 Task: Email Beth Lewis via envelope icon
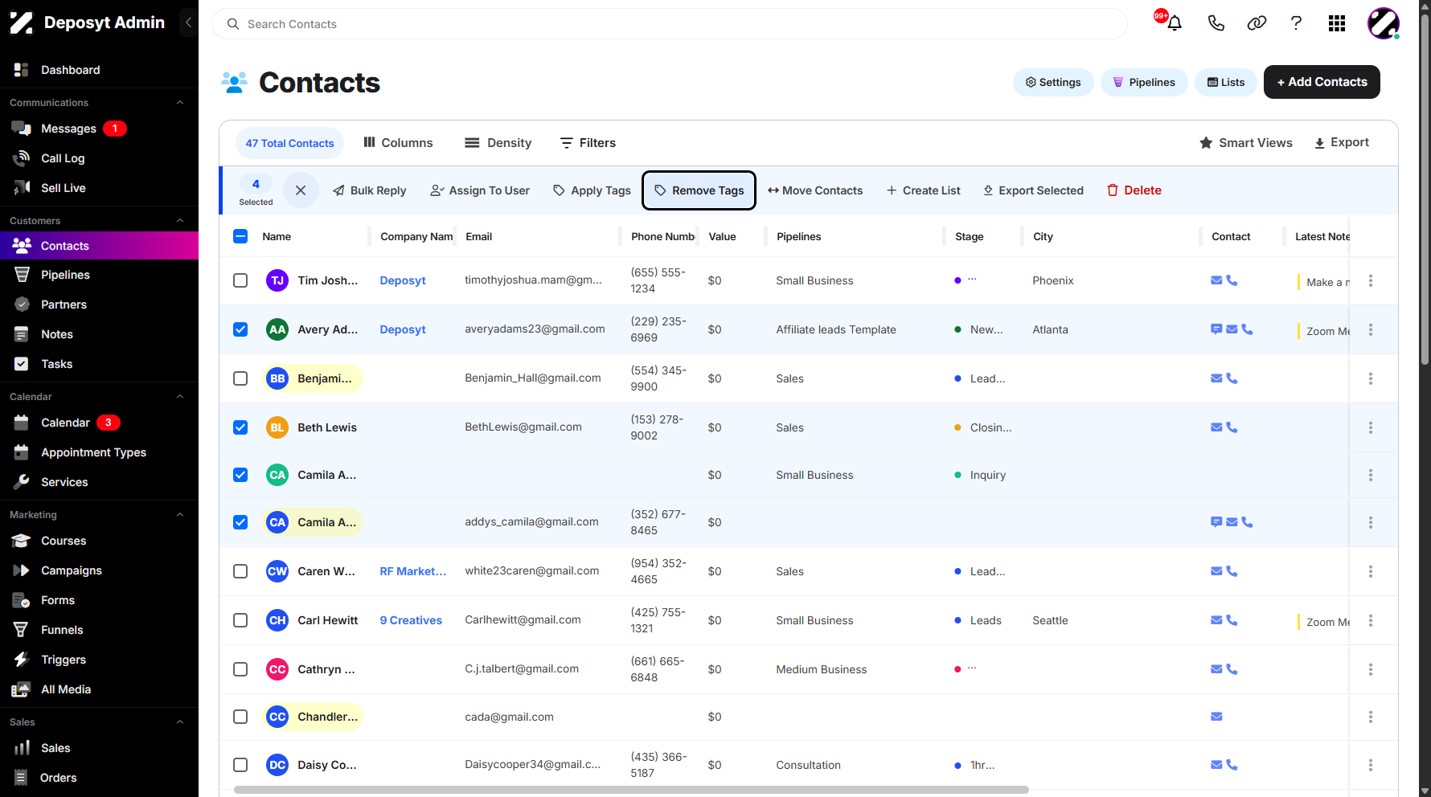tap(1216, 427)
